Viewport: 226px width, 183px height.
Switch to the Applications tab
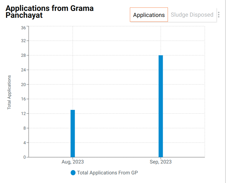click(149, 15)
